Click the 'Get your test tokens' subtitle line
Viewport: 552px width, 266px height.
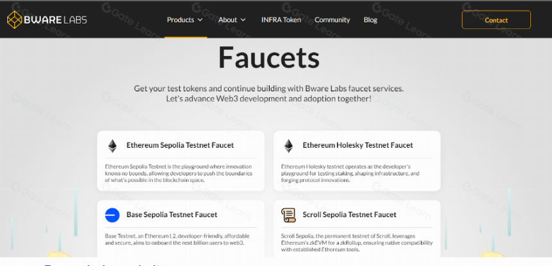coord(268,89)
